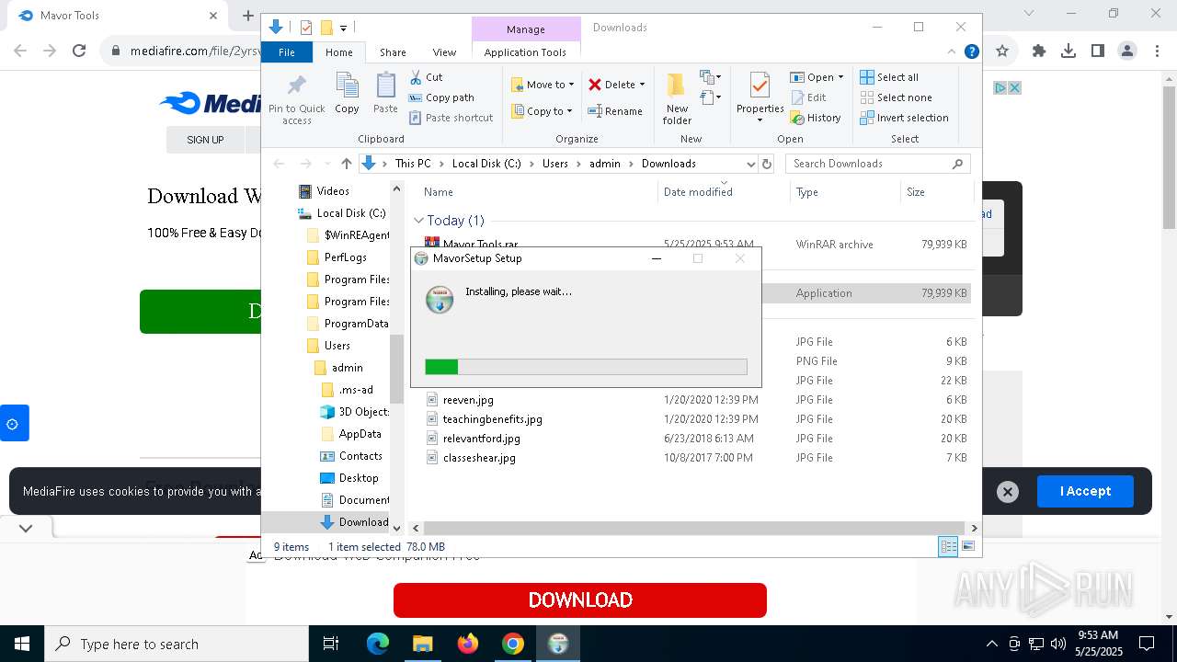Bookmark this page with star icon
1177x662 pixels.
pos(1002,51)
